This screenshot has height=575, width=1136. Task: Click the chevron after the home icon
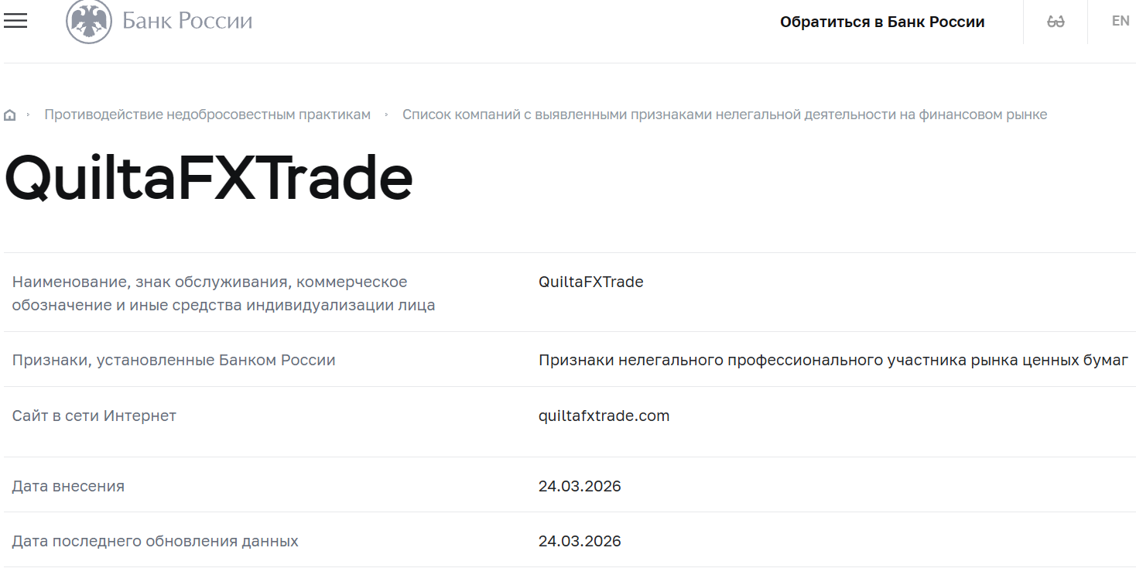(29, 114)
